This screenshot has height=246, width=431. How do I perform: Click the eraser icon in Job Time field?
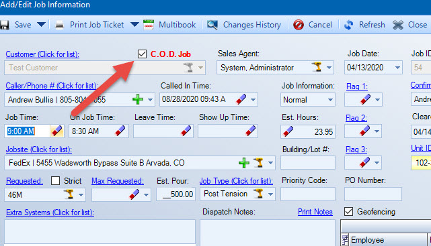coord(57,131)
